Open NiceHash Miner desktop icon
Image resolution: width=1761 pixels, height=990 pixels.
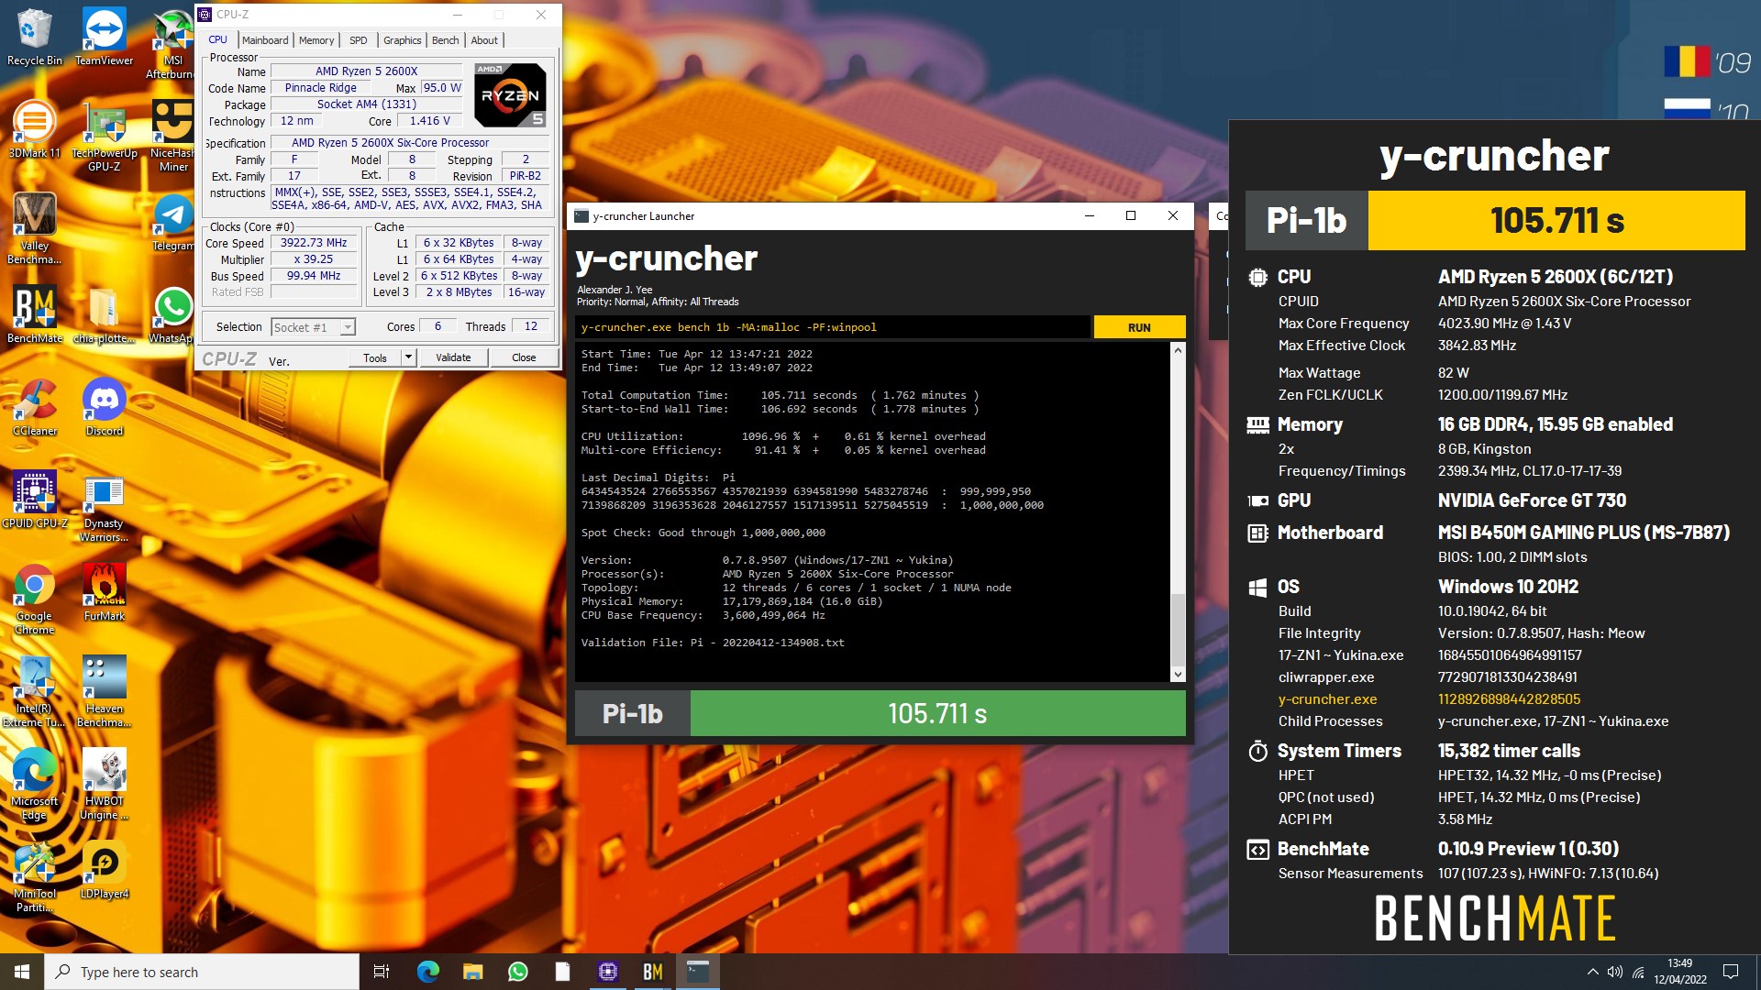[172, 136]
